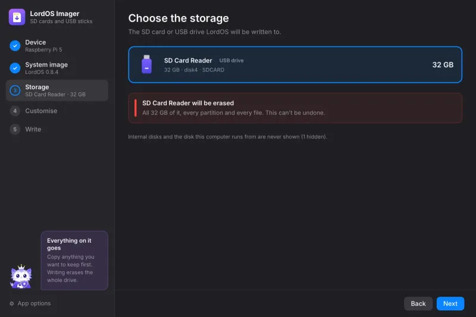Select the Storage step in sidebar
The height and width of the screenshot is (317, 476).
coord(57,90)
